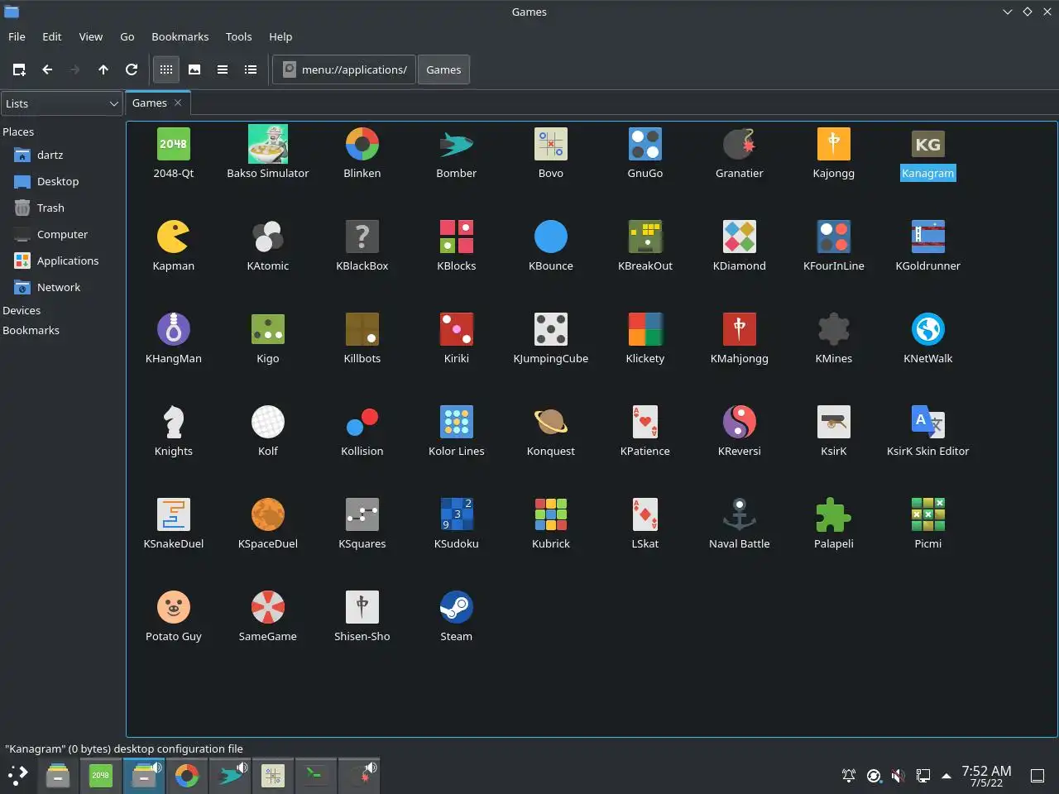Click the KMines mine icon
This screenshot has width=1059, height=794.
[834, 329]
